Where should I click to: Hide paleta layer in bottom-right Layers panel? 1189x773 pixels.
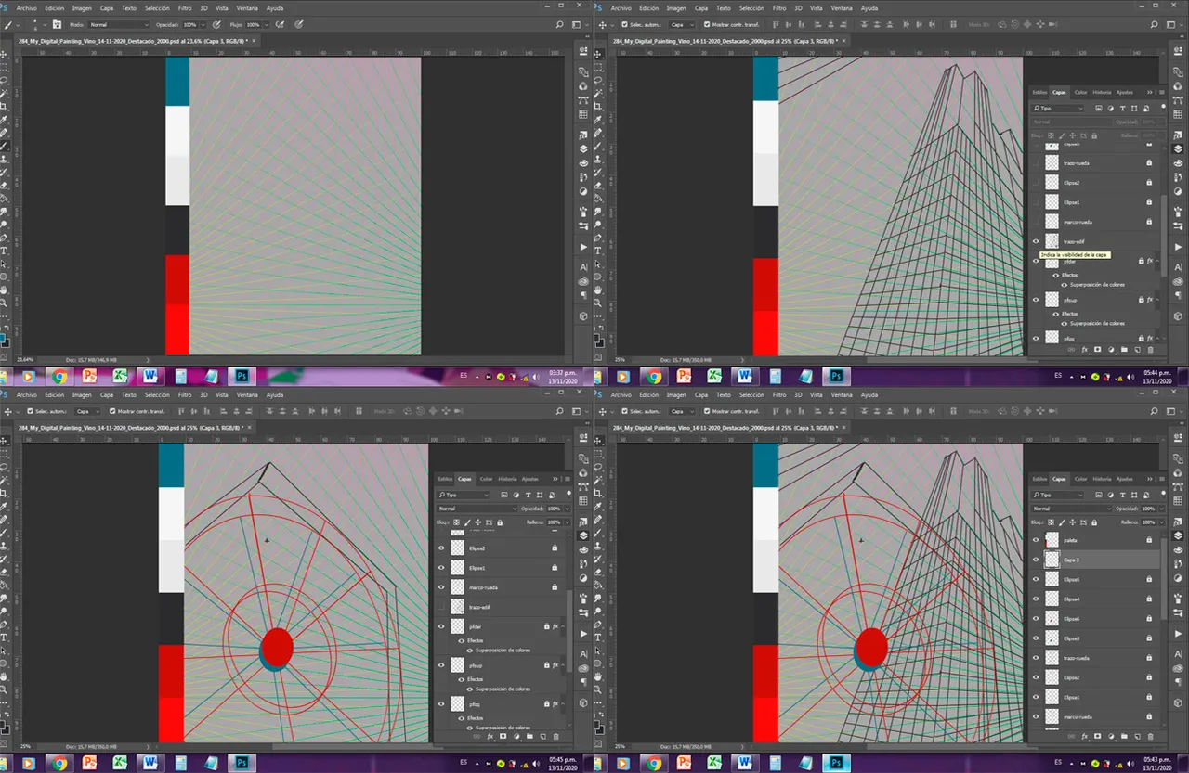pos(1036,540)
